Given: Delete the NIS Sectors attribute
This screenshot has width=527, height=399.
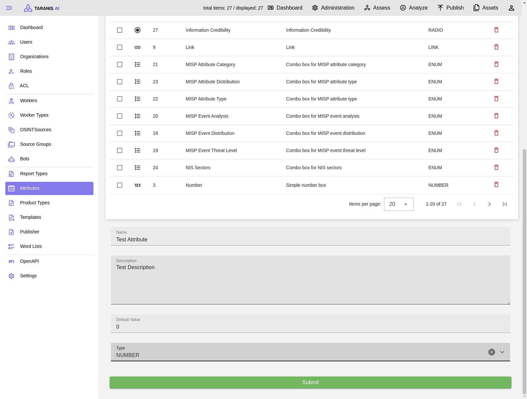Looking at the screenshot, I should coord(496,168).
